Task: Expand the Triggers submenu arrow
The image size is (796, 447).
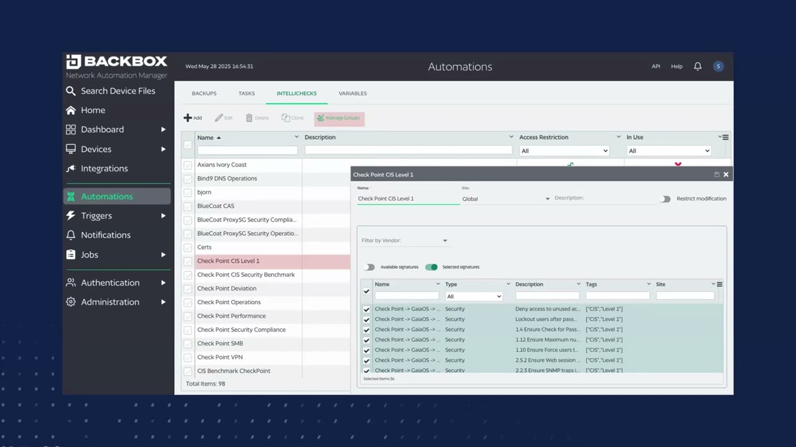Action: click(x=164, y=215)
